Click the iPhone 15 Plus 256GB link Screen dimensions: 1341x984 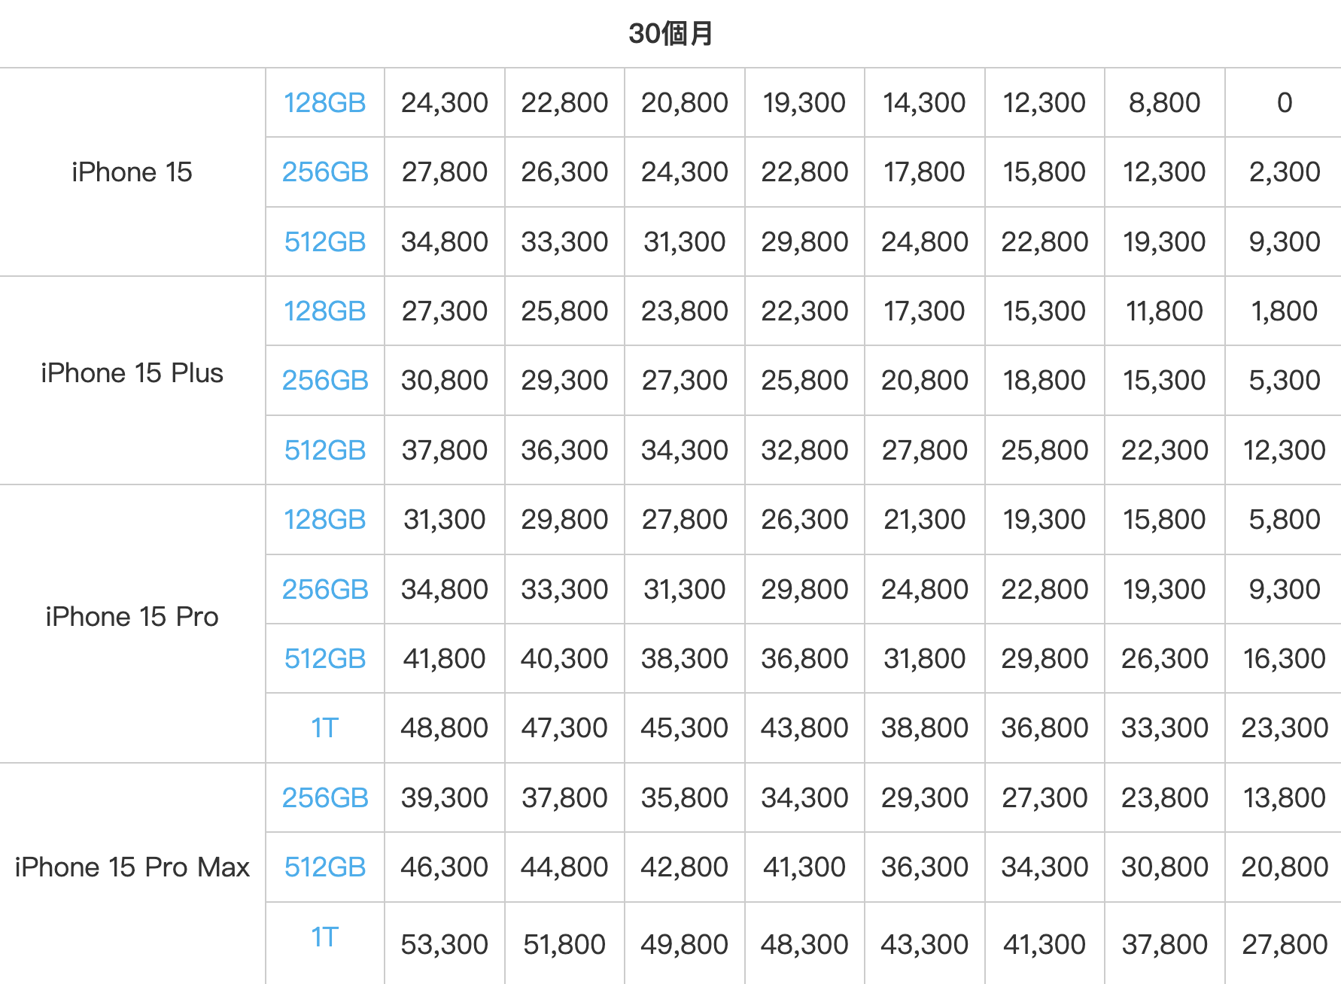coord(324,381)
